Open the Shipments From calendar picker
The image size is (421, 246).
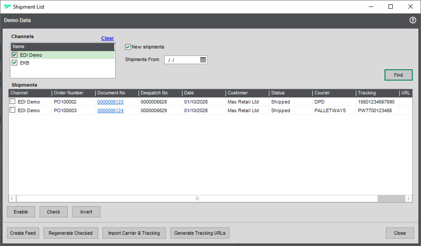pyautogui.click(x=203, y=60)
